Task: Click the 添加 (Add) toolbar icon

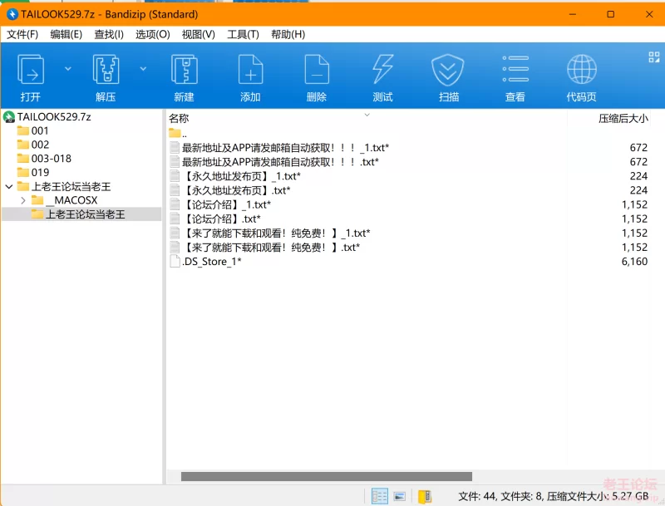Action: click(x=250, y=71)
